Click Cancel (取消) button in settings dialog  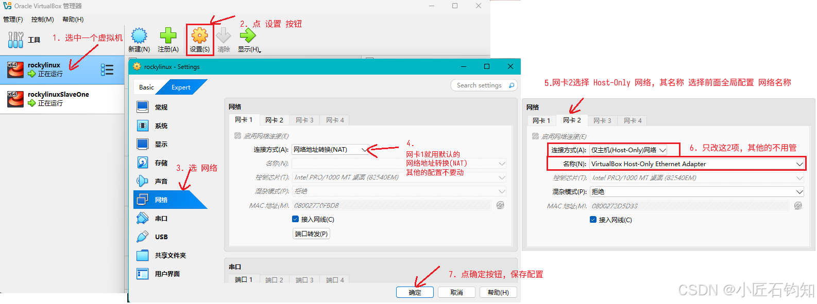point(456,292)
